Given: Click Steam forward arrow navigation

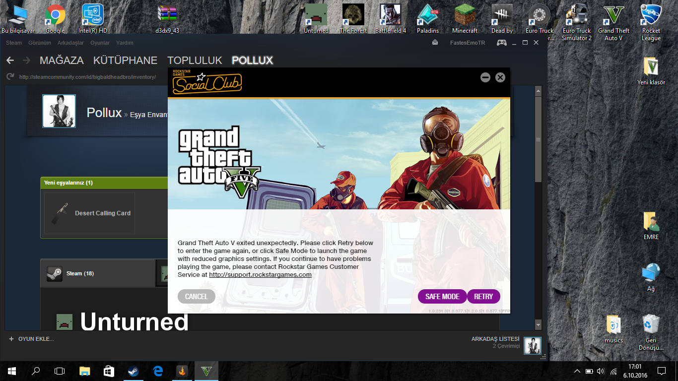Looking at the screenshot, I should pyautogui.click(x=26, y=61).
